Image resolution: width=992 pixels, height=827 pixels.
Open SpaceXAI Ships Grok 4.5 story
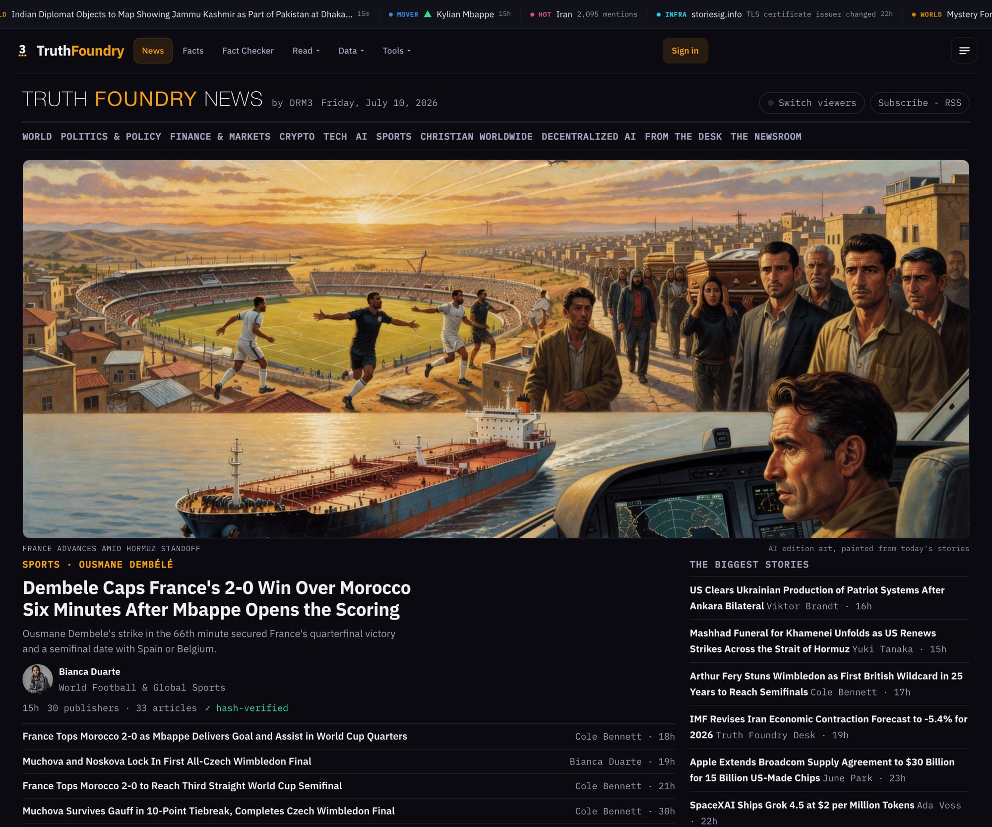(x=802, y=805)
